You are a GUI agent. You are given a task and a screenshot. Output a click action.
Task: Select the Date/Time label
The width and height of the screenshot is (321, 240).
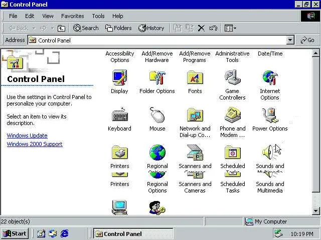coord(270,53)
